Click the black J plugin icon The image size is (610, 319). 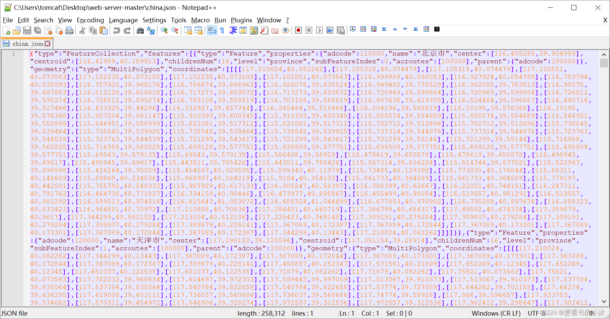pyautogui.click(x=437, y=29)
